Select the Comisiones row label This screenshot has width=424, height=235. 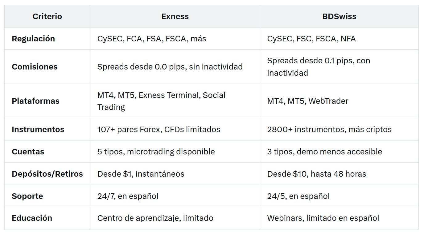pyautogui.click(x=35, y=67)
